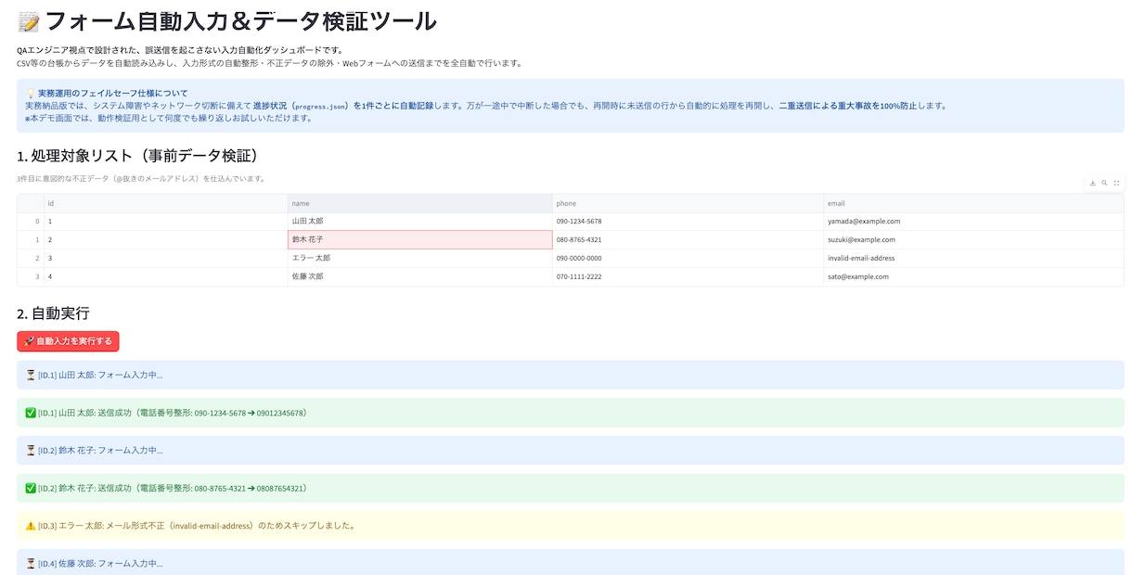Image resolution: width=1132 pixels, height=575 pixels.
Task: Click the [ID.4] 佐藤 次郎 フォーム入力中 status message
Action: 571,562
